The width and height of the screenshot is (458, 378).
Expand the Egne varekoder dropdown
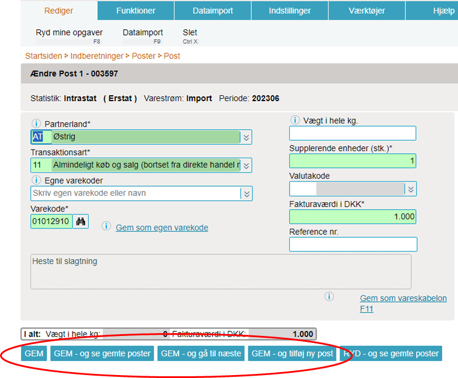(x=247, y=194)
